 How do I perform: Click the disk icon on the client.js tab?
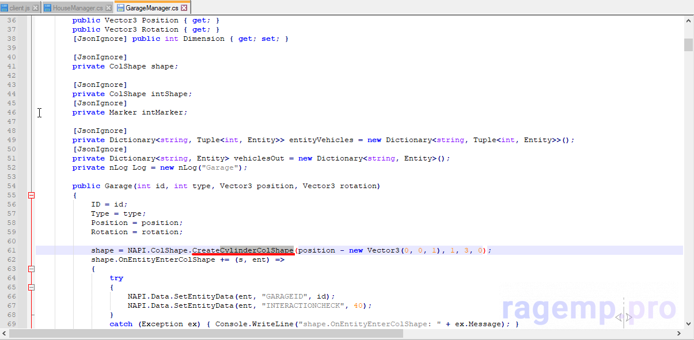[x=5, y=8]
